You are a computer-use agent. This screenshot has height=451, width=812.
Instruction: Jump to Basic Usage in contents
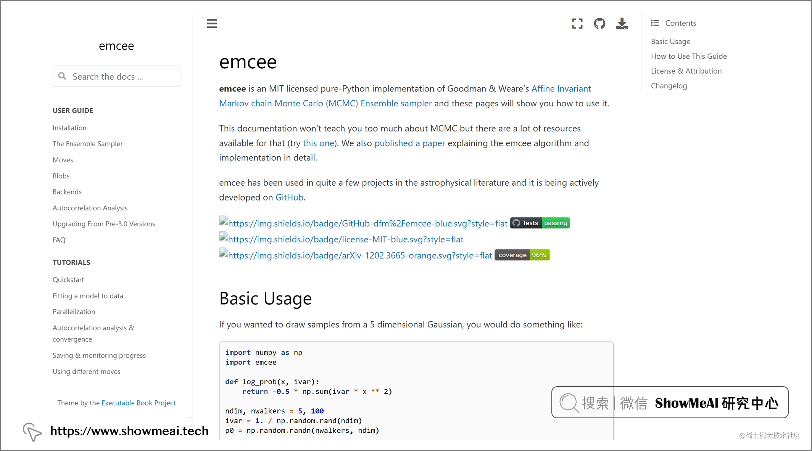pos(670,41)
